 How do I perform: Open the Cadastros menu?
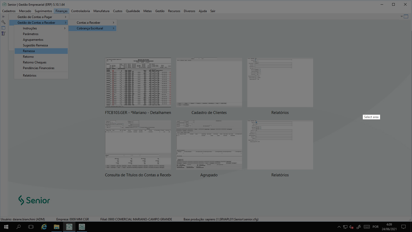[9, 11]
